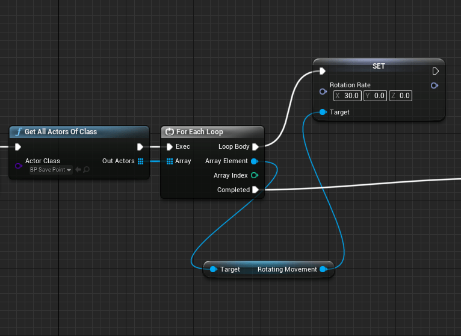461x336 pixels.
Task: Select the Completed execution output pin
Action: pos(255,190)
